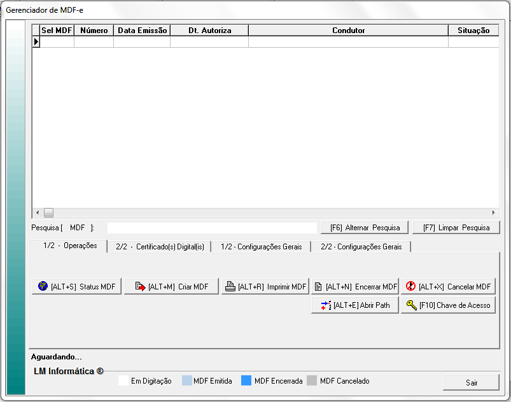The height and width of the screenshot is (402, 511).
Task: Open the 2/2 - Configurações Gerais tab
Action: coord(361,247)
